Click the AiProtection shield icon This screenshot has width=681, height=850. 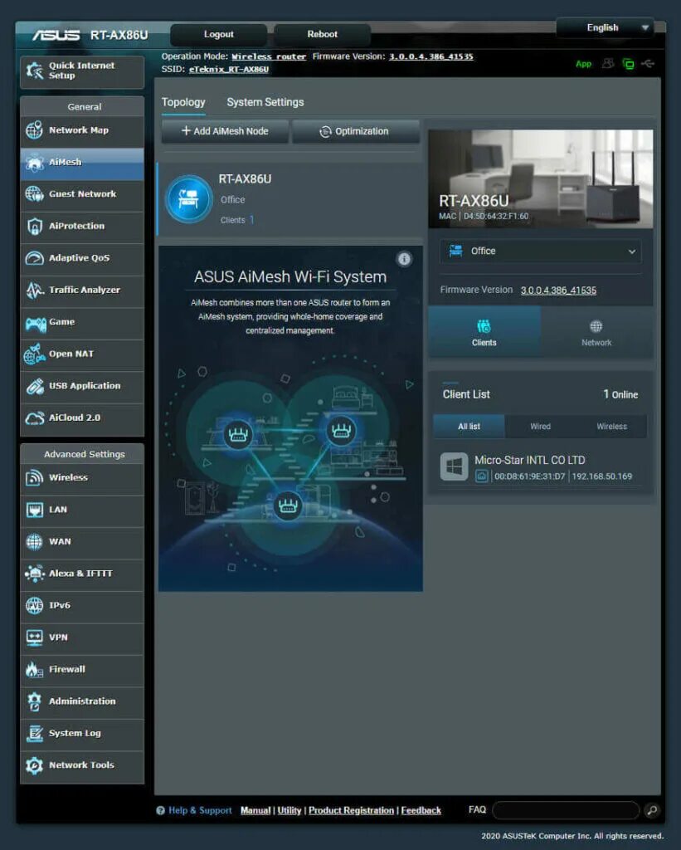pos(34,226)
